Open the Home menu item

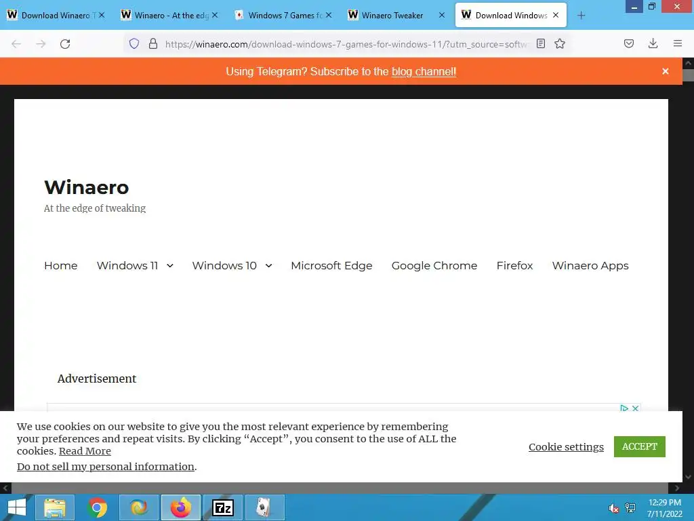[x=60, y=265]
